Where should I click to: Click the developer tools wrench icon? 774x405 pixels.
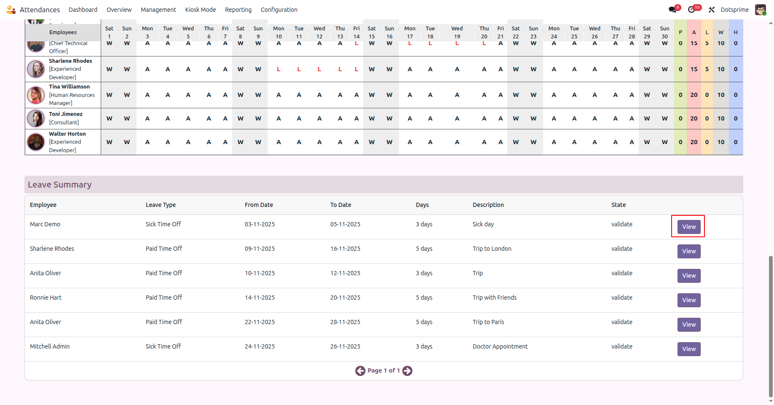click(712, 9)
